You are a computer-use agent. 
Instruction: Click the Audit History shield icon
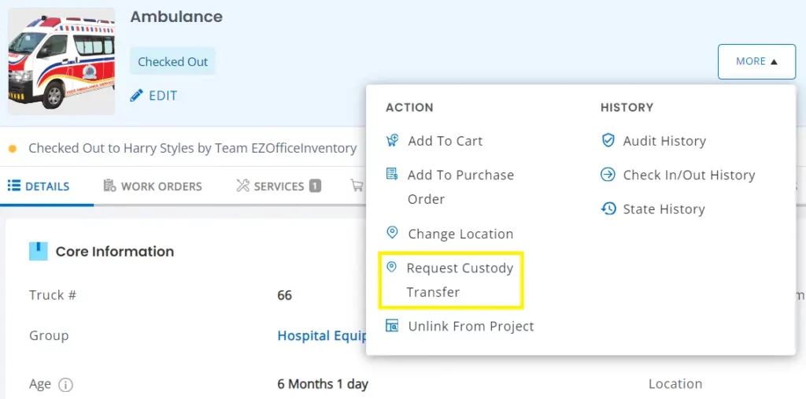click(x=608, y=141)
